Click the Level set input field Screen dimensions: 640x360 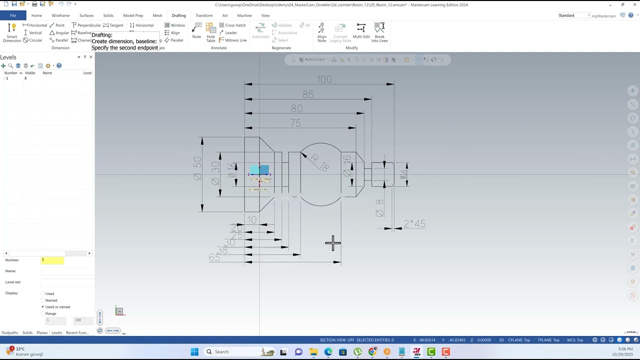point(67,282)
